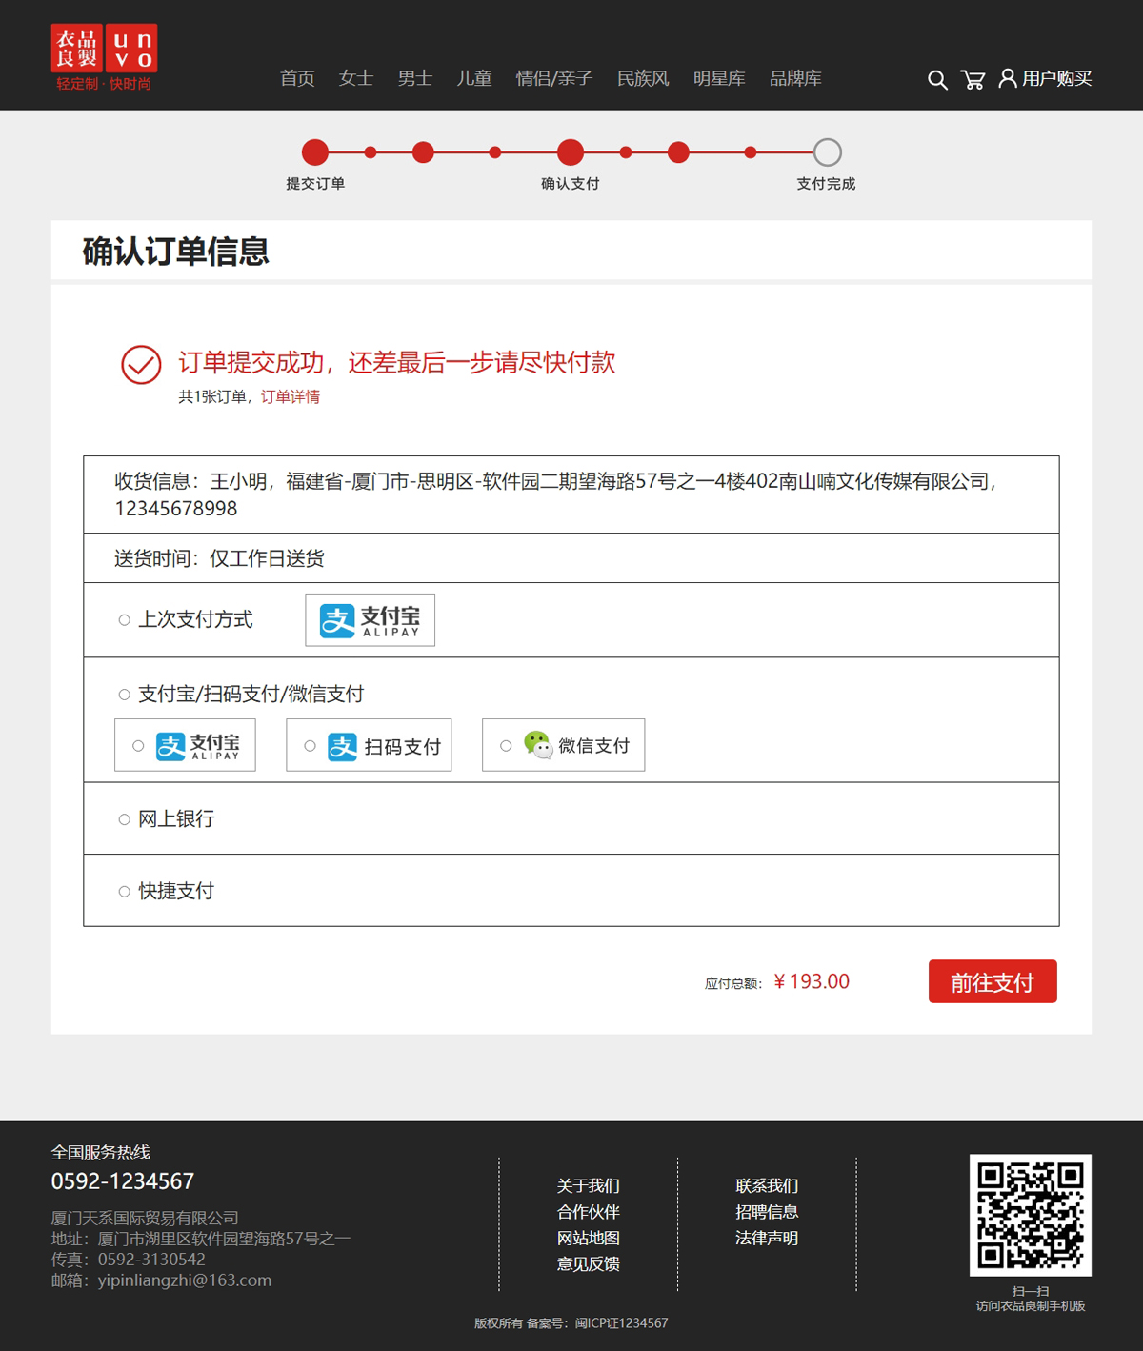The width and height of the screenshot is (1143, 1351).
Task: Select the 支付宝/扫码支付/微信支付 group radio
Action: 124,695
